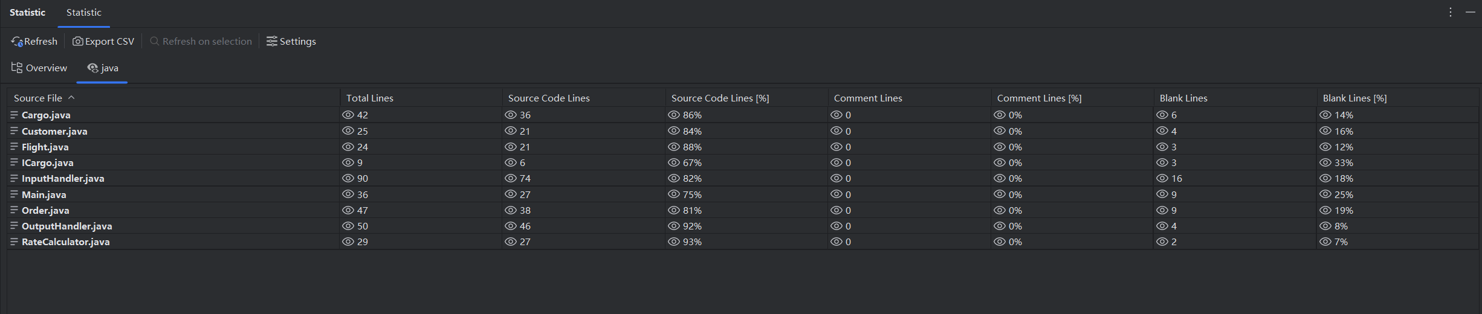Select the OutputHandler.java row

(x=67, y=226)
